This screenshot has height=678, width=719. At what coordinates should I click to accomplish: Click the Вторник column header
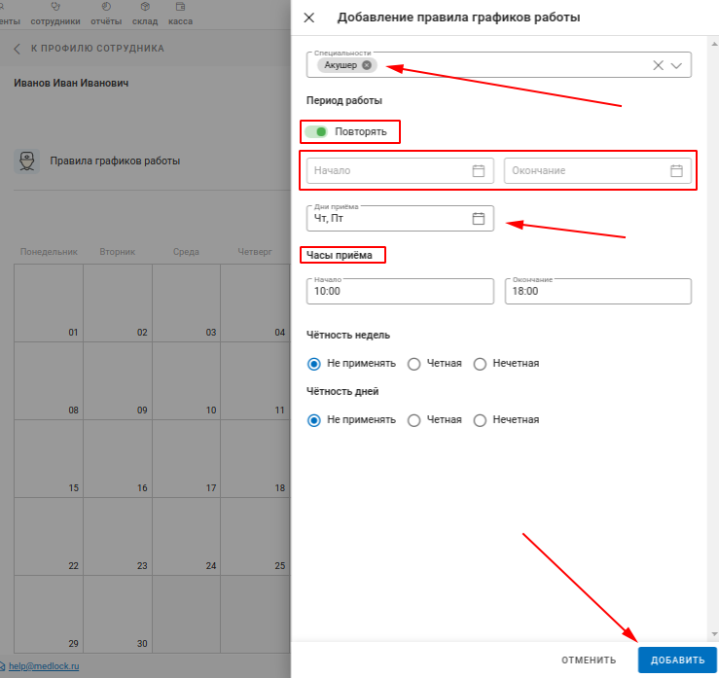point(118,252)
